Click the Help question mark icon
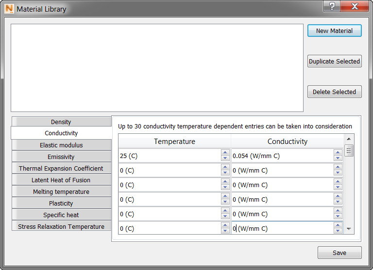 coord(332,7)
